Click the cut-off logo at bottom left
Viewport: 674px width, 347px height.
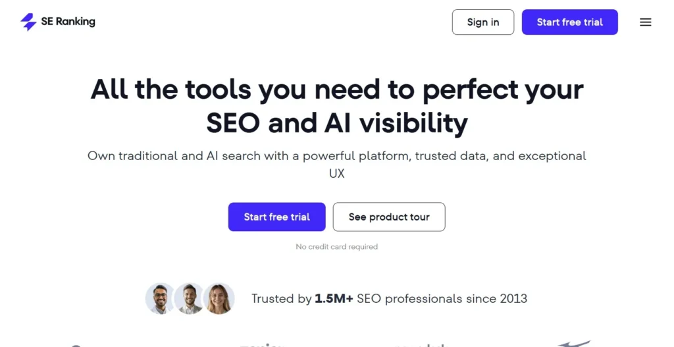[76, 344]
